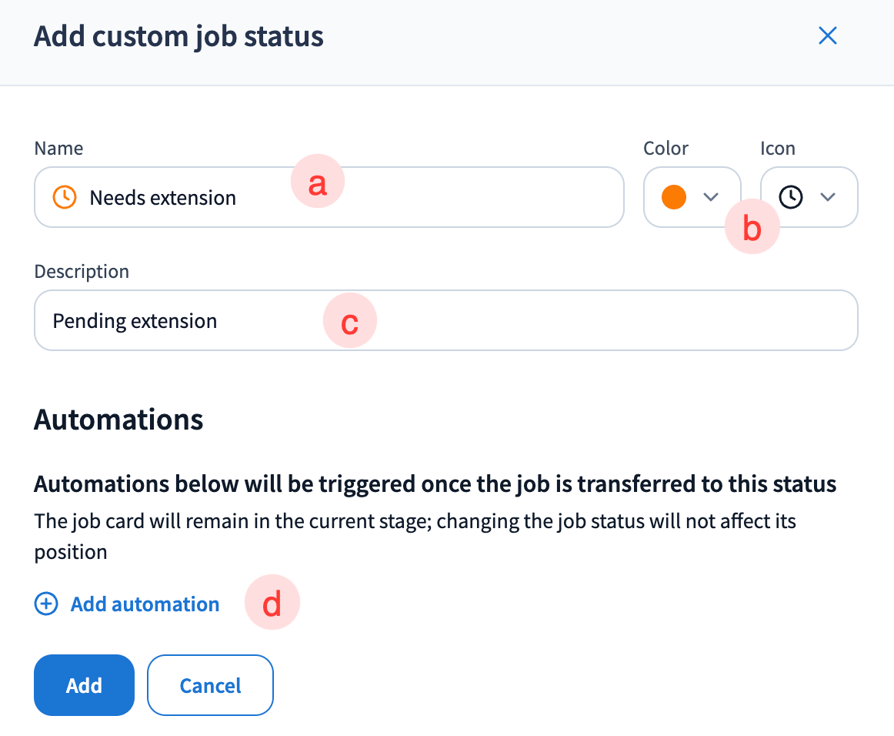Click the Name field label

point(58,149)
